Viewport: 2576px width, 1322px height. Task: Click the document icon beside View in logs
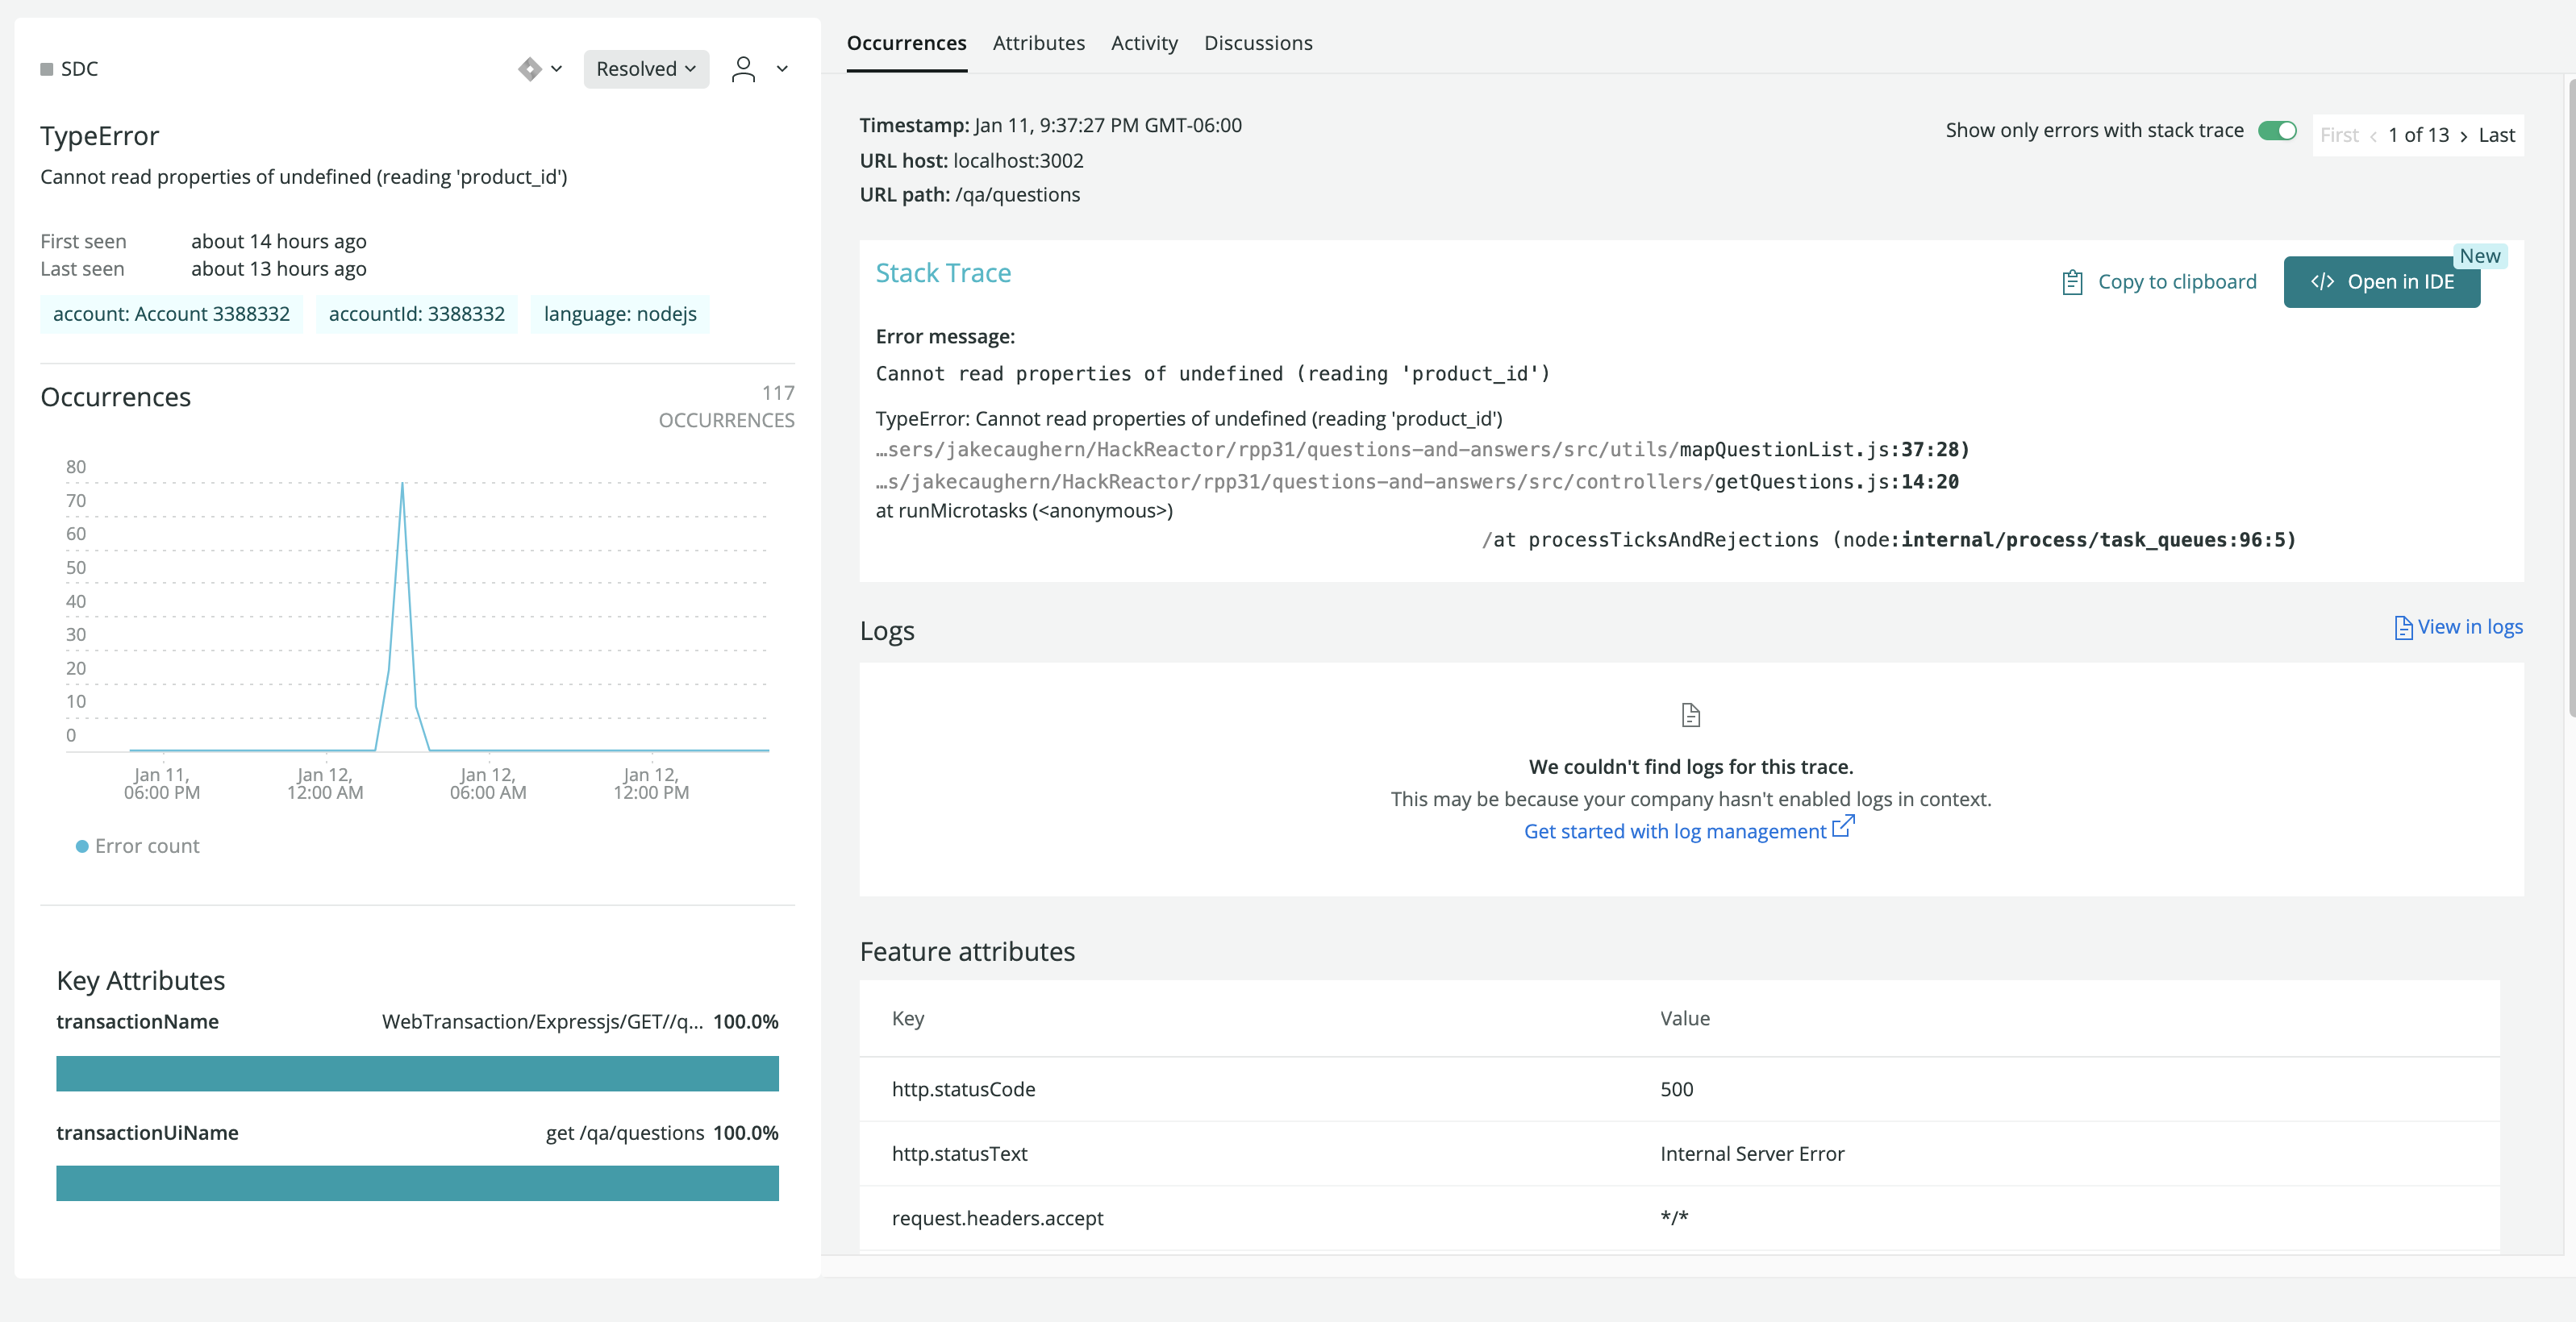pyautogui.click(x=2404, y=627)
